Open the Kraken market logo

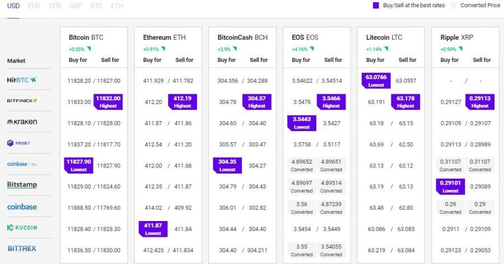(x=22, y=122)
